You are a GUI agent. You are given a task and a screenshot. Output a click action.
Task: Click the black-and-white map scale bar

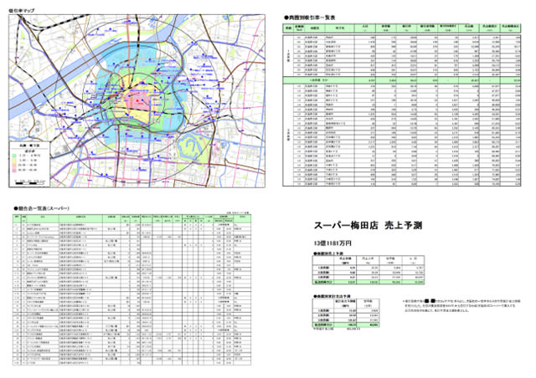30,183
